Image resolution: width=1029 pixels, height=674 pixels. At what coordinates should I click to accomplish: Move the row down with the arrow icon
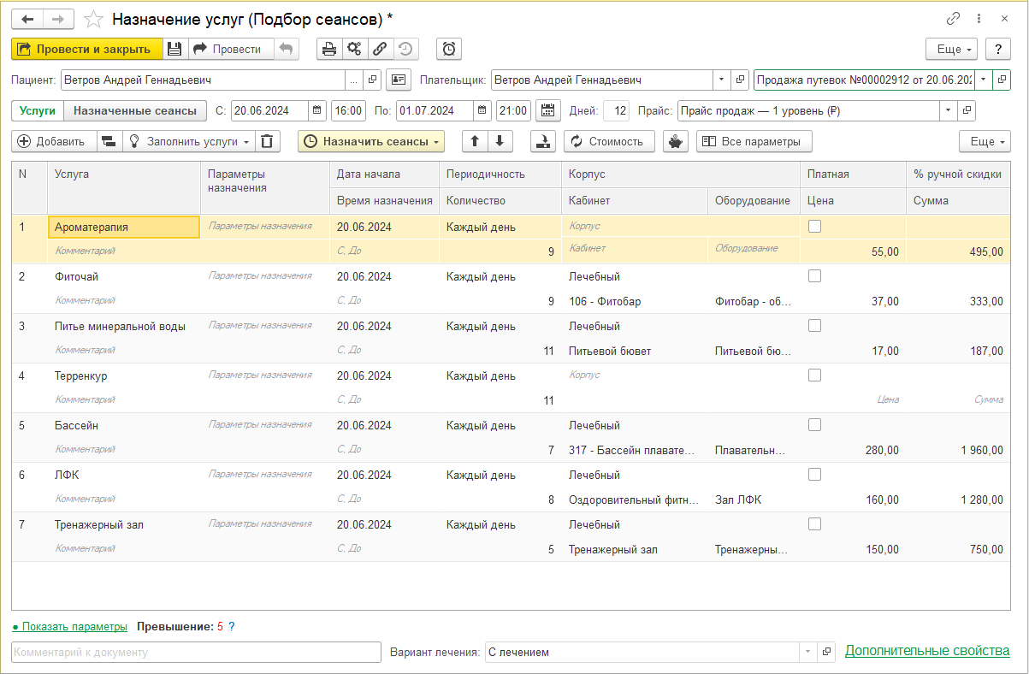500,142
